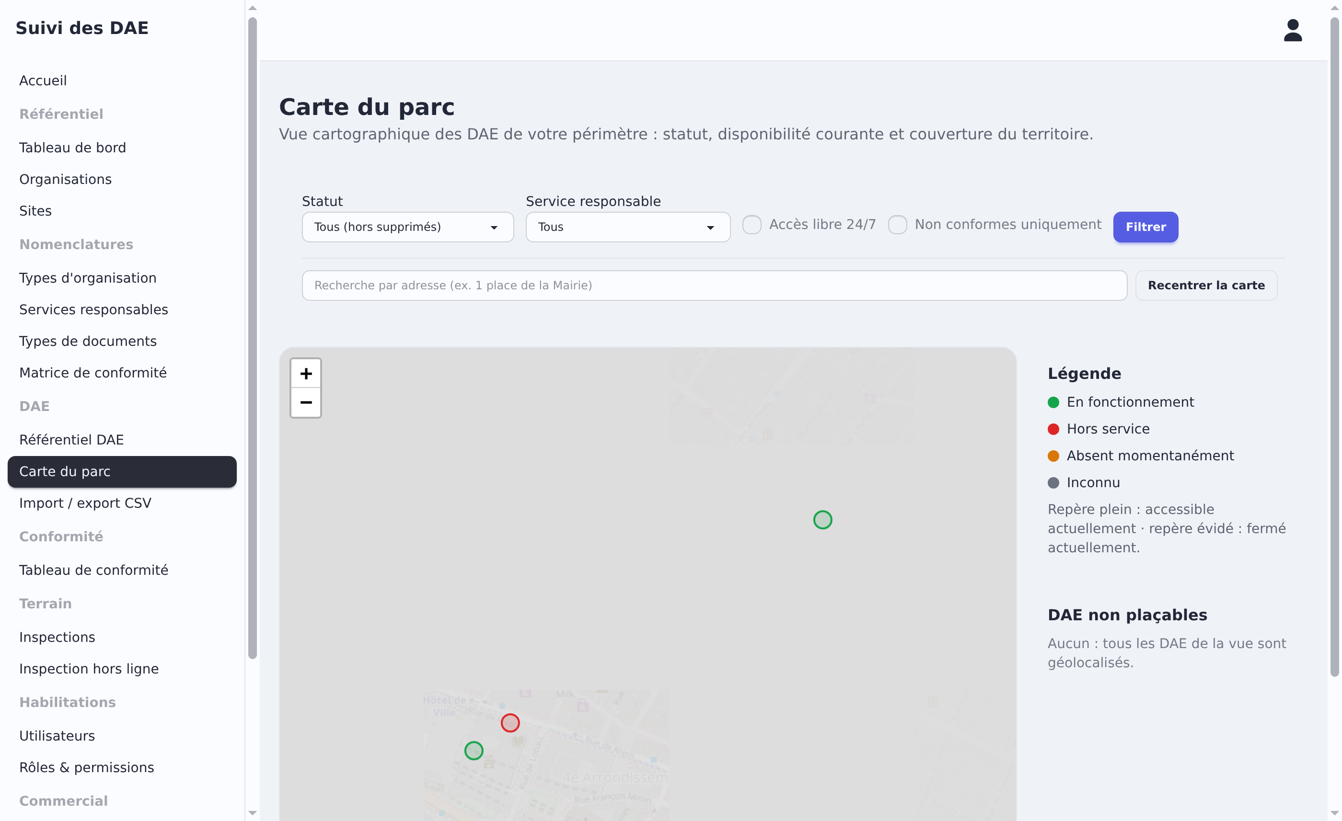The height and width of the screenshot is (821, 1342).
Task: Click the sidebar scroll down arrow
Action: pyautogui.click(x=252, y=813)
